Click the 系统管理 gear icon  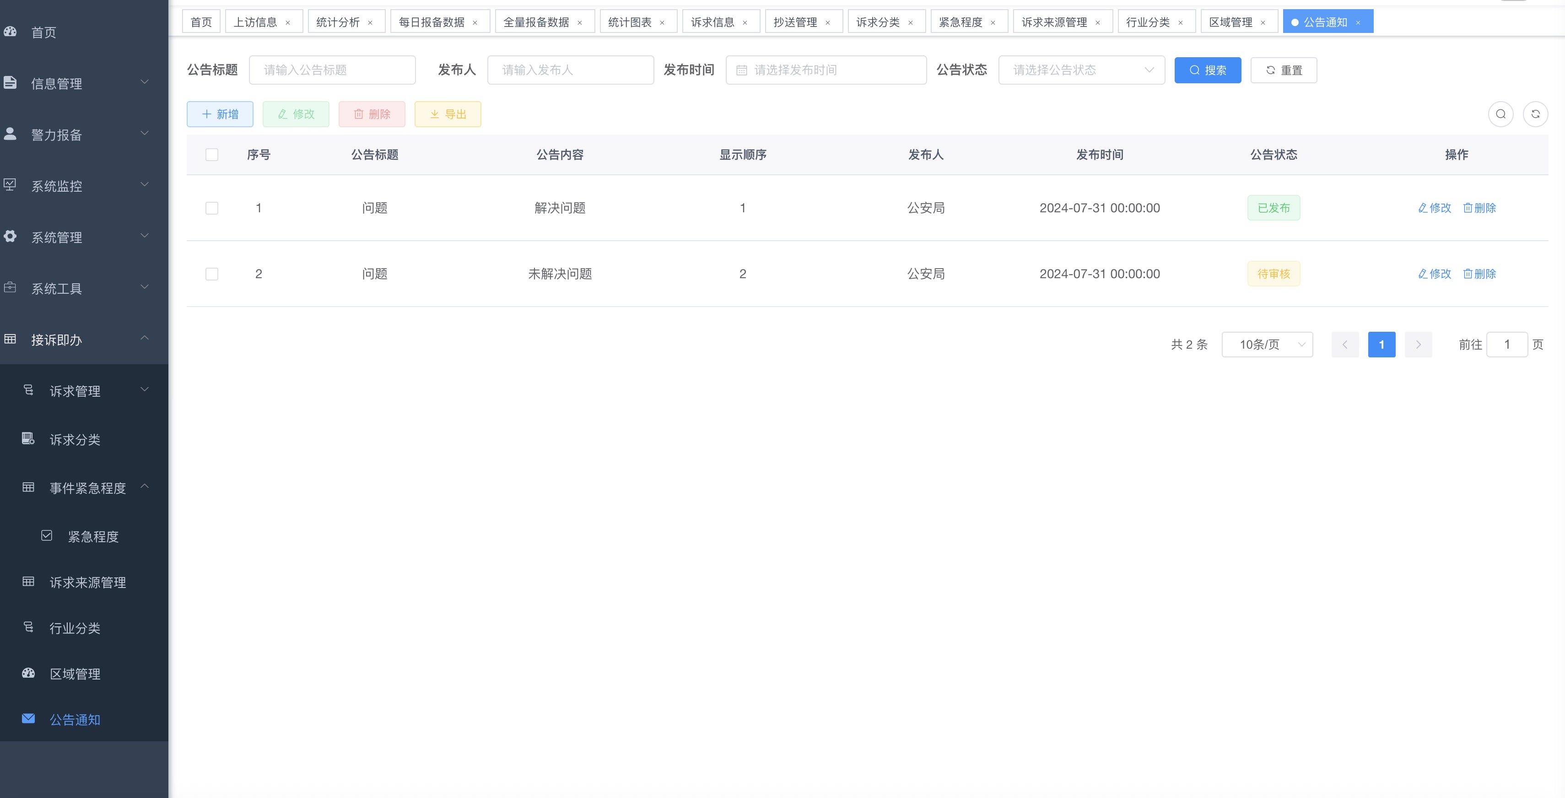(11, 236)
